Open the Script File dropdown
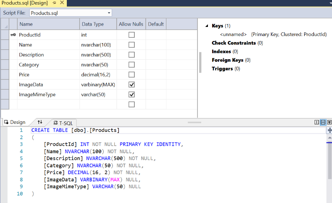The height and width of the screenshot is (203, 332). [109, 13]
